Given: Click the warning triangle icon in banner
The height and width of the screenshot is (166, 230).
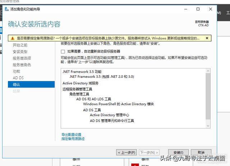Looking at the screenshot, I should (13, 39).
